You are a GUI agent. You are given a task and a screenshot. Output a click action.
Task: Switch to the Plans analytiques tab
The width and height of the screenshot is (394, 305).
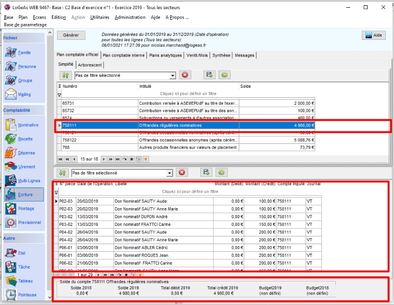click(x=165, y=55)
